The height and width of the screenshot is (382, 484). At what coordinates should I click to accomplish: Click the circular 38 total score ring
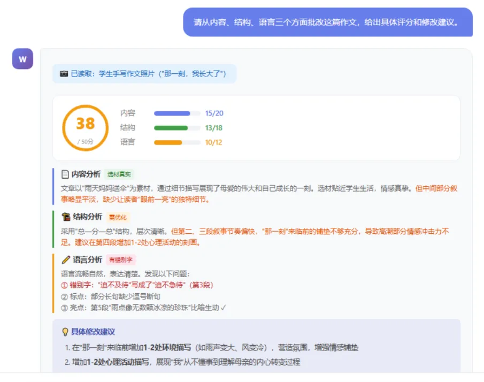[85, 128]
